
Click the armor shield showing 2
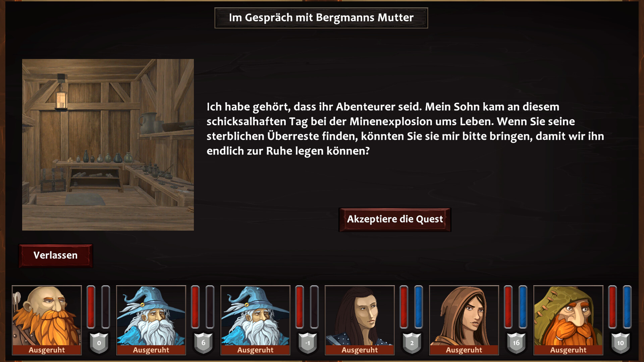pos(412,343)
